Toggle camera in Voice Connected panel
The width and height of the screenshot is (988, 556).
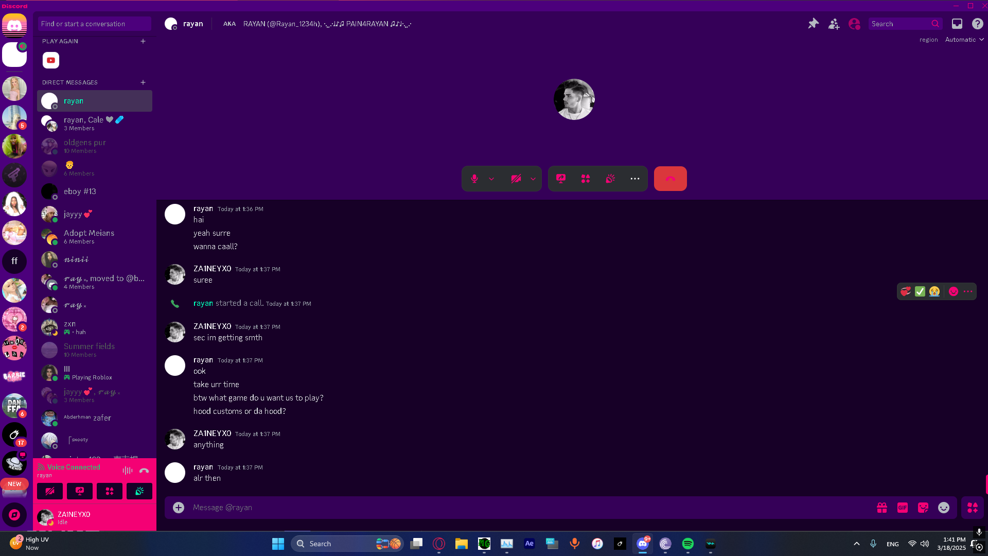pyautogui.click(x=50, y=491)
